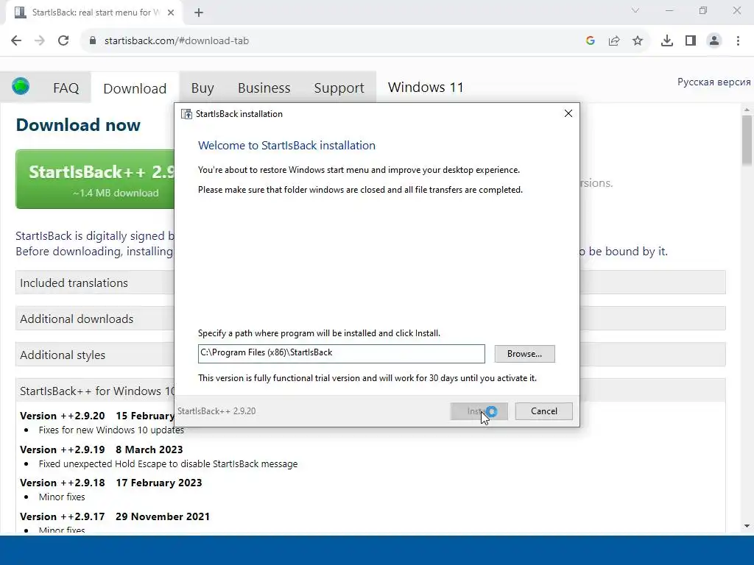Select the StartIsBack browser tab title
The image size is (754, 565).
click(x=96, y=13)
